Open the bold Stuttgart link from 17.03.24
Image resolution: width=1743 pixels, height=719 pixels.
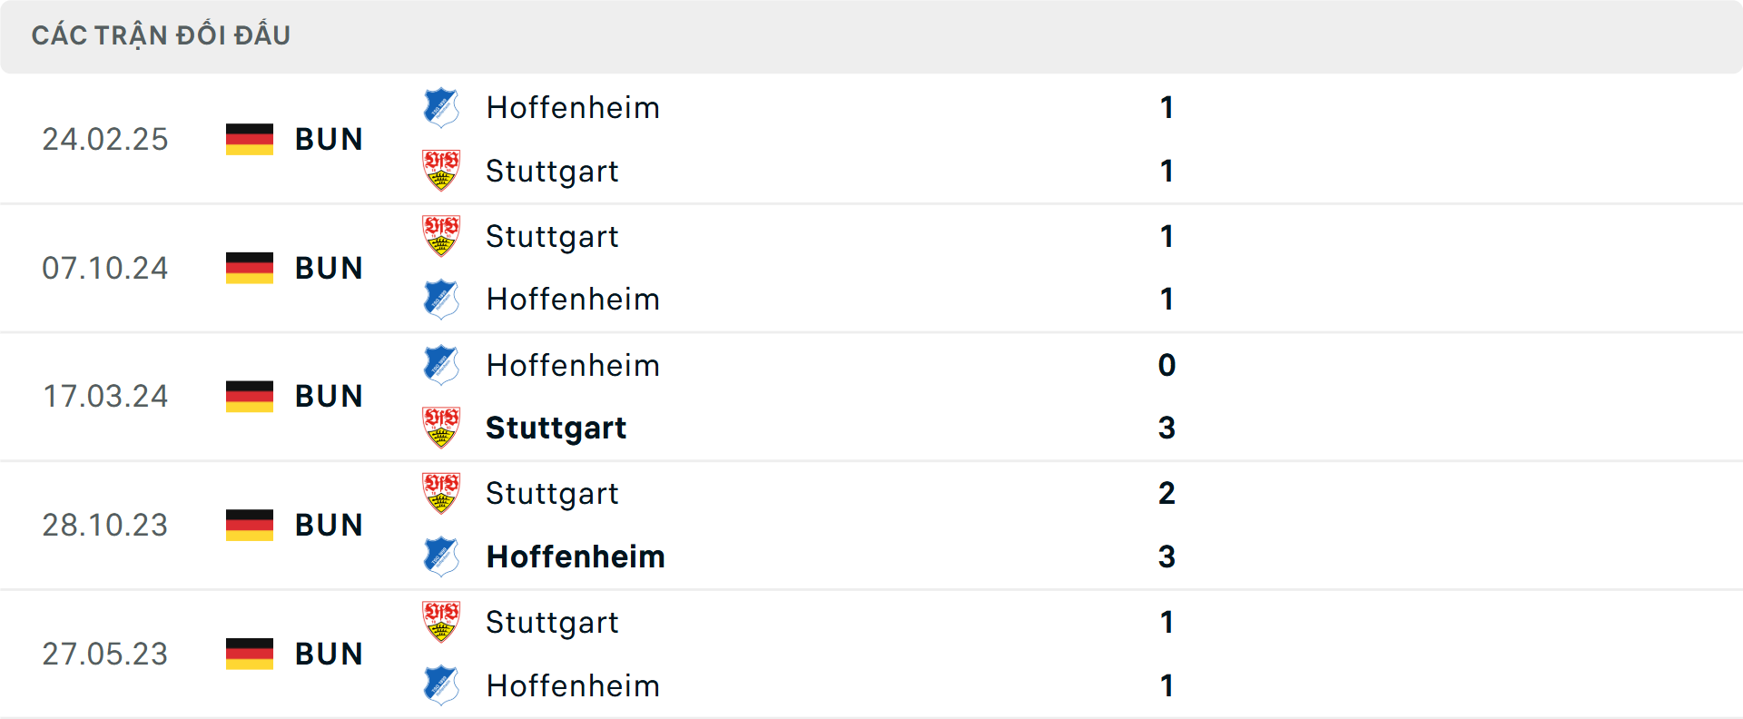pyautogui.click(x=556, y=428)
